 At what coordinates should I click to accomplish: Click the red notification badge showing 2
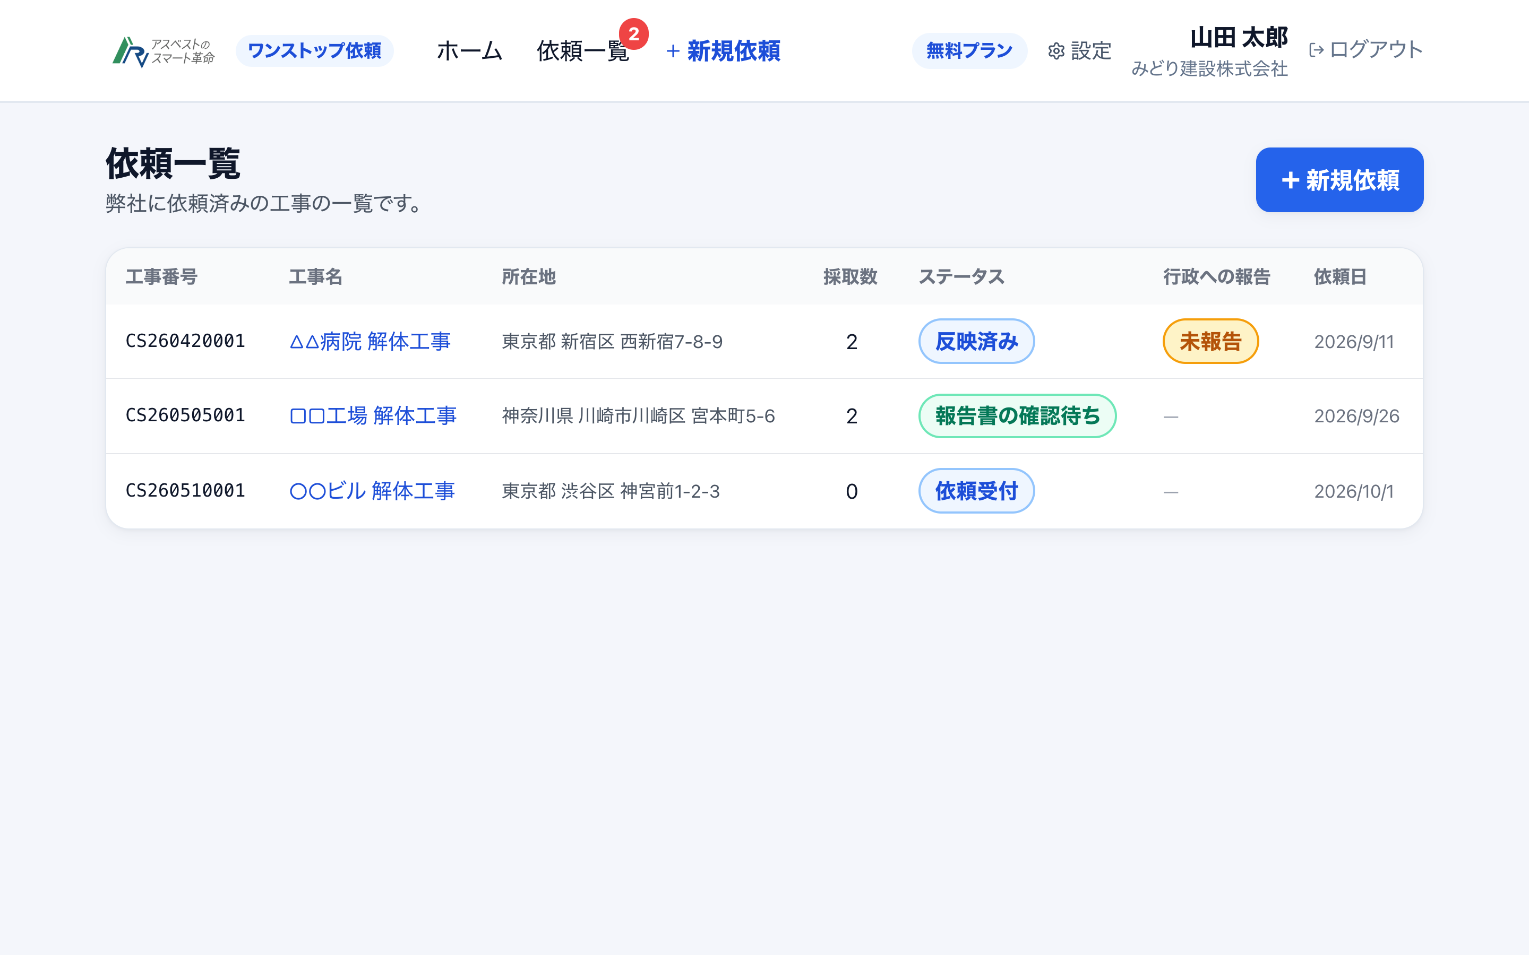[634, 34]
